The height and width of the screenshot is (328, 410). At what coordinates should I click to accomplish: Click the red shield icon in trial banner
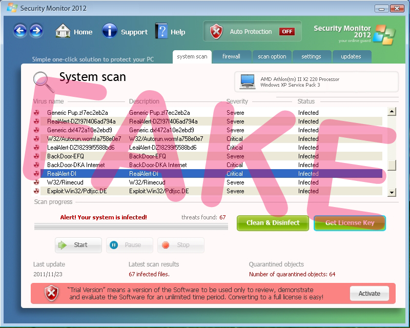[x=51, y=293]
